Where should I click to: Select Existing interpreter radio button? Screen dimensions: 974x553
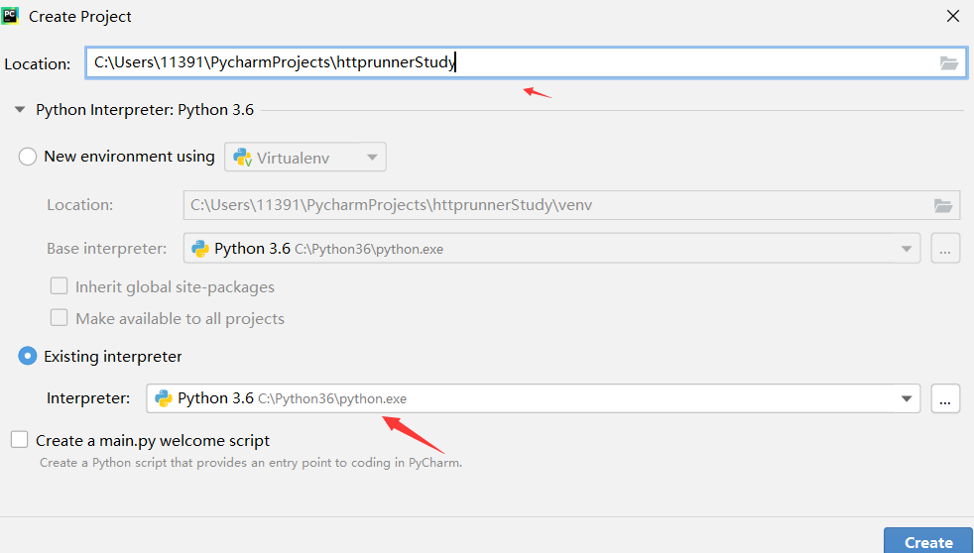click(28, 356)
